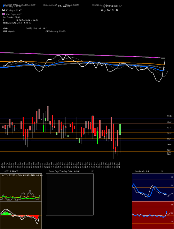Click the 'MACD: 58.22, 59.4, -1.18 C' line
The width and height of the screenshot is (174, 229).
17,23
